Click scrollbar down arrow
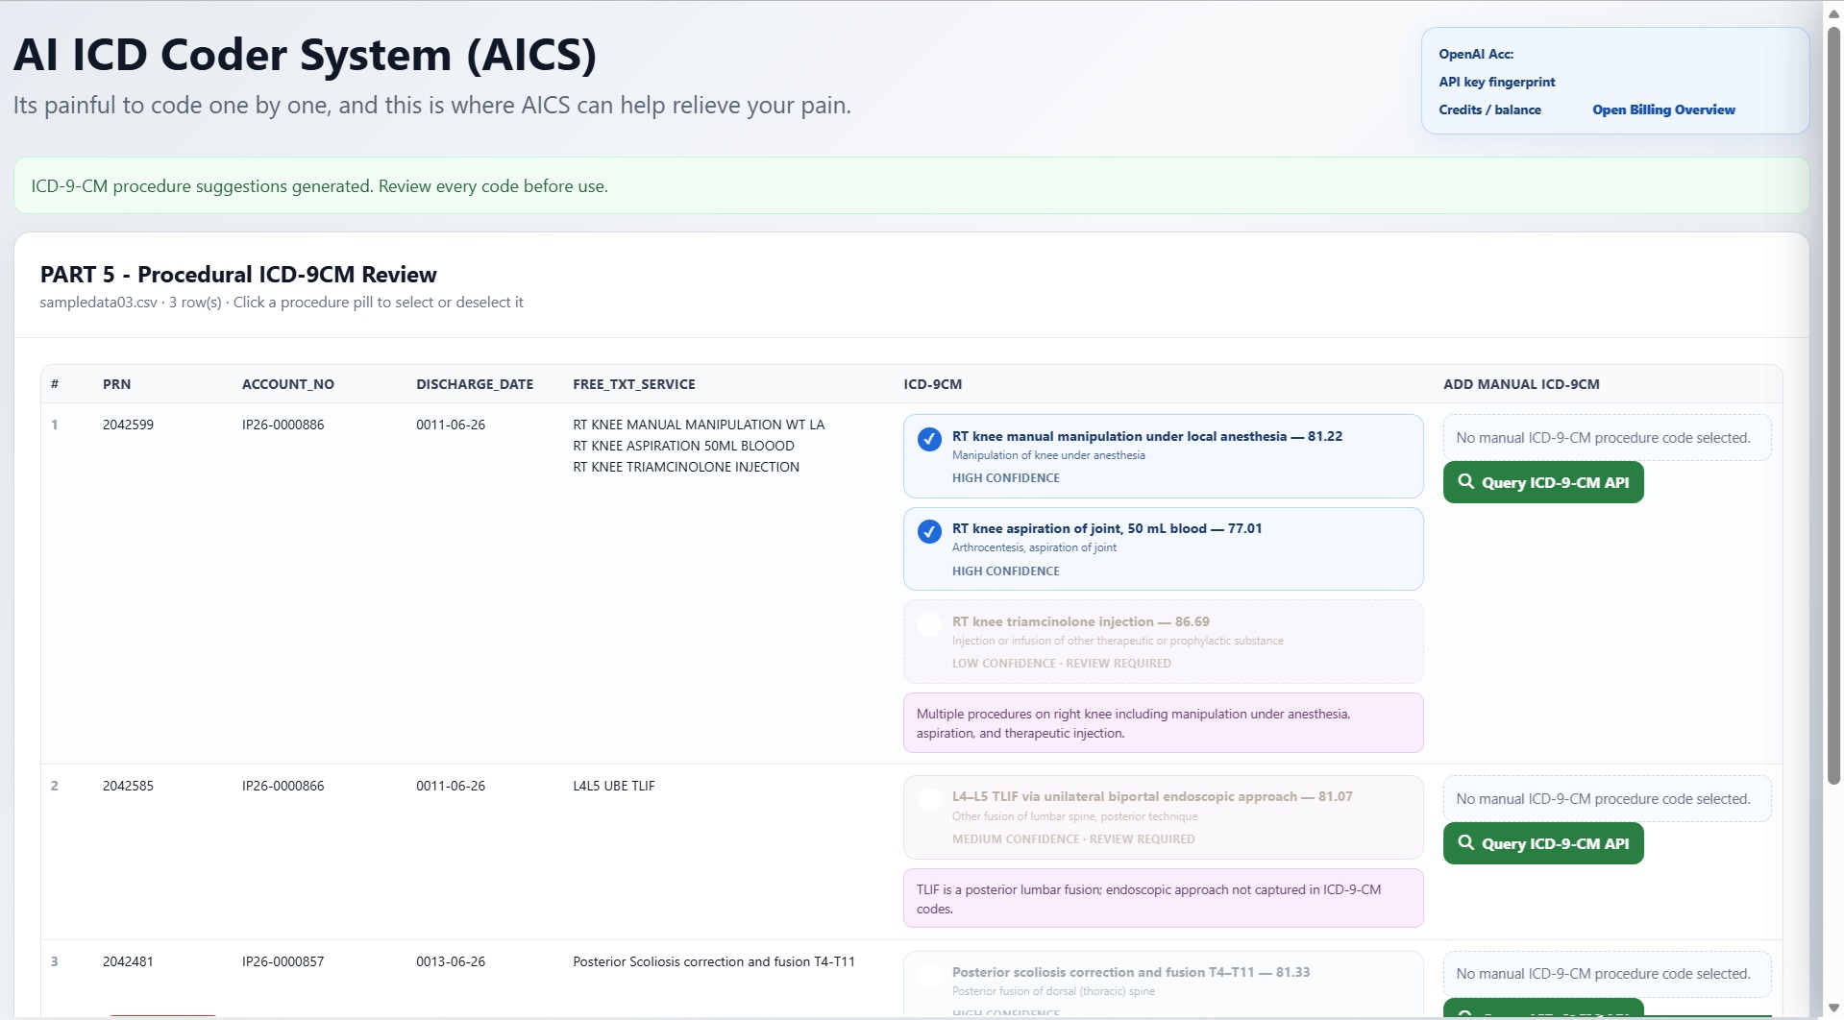 click(1833, 1008)
